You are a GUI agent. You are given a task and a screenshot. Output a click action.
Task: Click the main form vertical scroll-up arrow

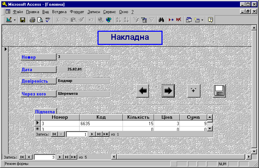pyautogui.click(x=254, y=28)
